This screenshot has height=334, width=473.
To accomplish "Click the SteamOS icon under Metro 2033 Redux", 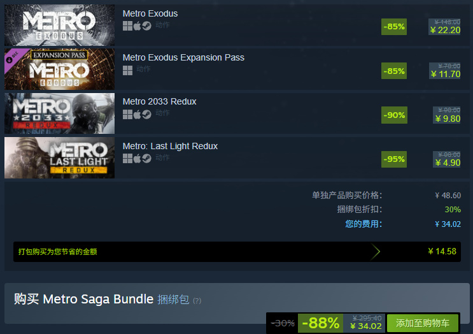I will click(146, 115).
